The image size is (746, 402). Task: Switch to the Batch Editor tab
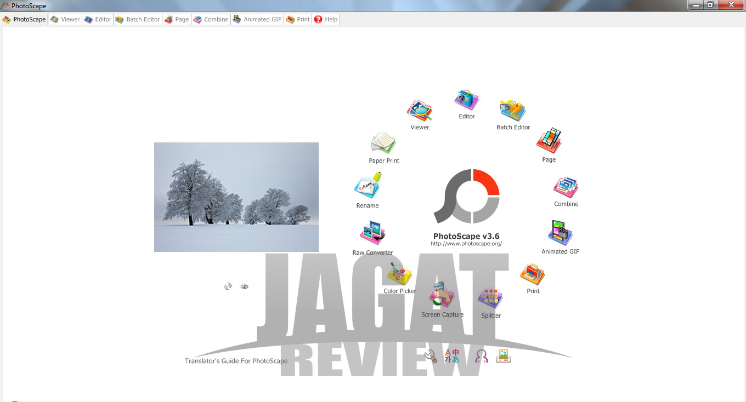[x=138, y=19]
